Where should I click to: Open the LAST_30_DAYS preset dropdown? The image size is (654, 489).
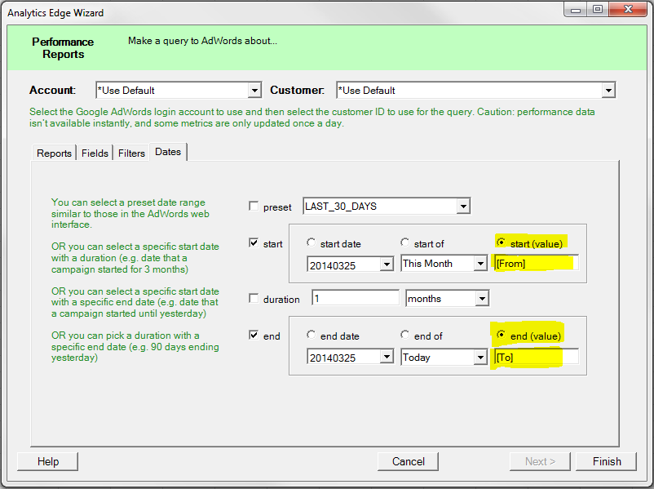click(463, 207)
